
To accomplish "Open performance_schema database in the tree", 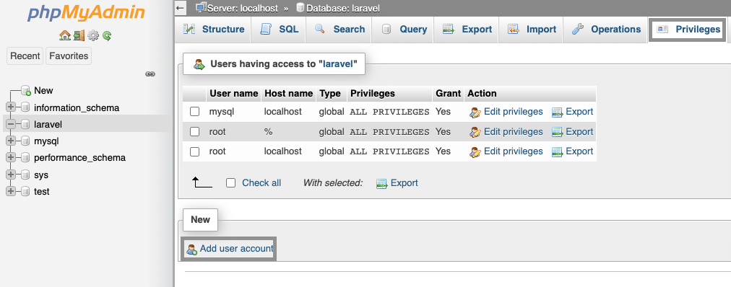I will (x=79, y=158).
